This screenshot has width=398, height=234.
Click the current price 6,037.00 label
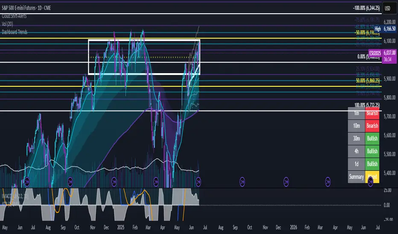pos(389,53)
